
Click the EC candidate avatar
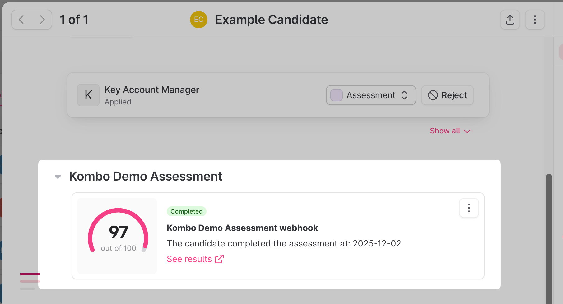[199, 20]
